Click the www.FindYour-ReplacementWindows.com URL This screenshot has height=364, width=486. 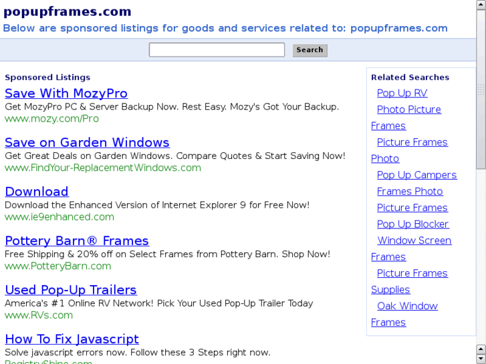(x=103, y=168)
